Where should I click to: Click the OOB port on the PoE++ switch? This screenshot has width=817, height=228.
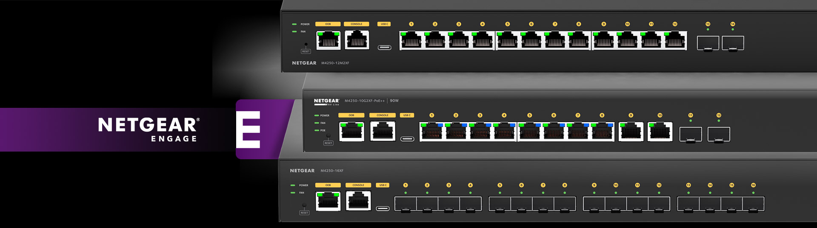351,132
